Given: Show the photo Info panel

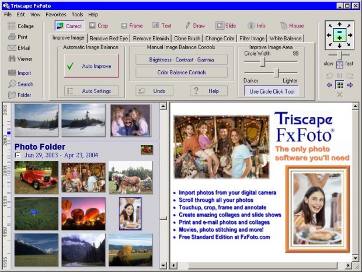Looking at the screenshot, I should tap(256, 26).
